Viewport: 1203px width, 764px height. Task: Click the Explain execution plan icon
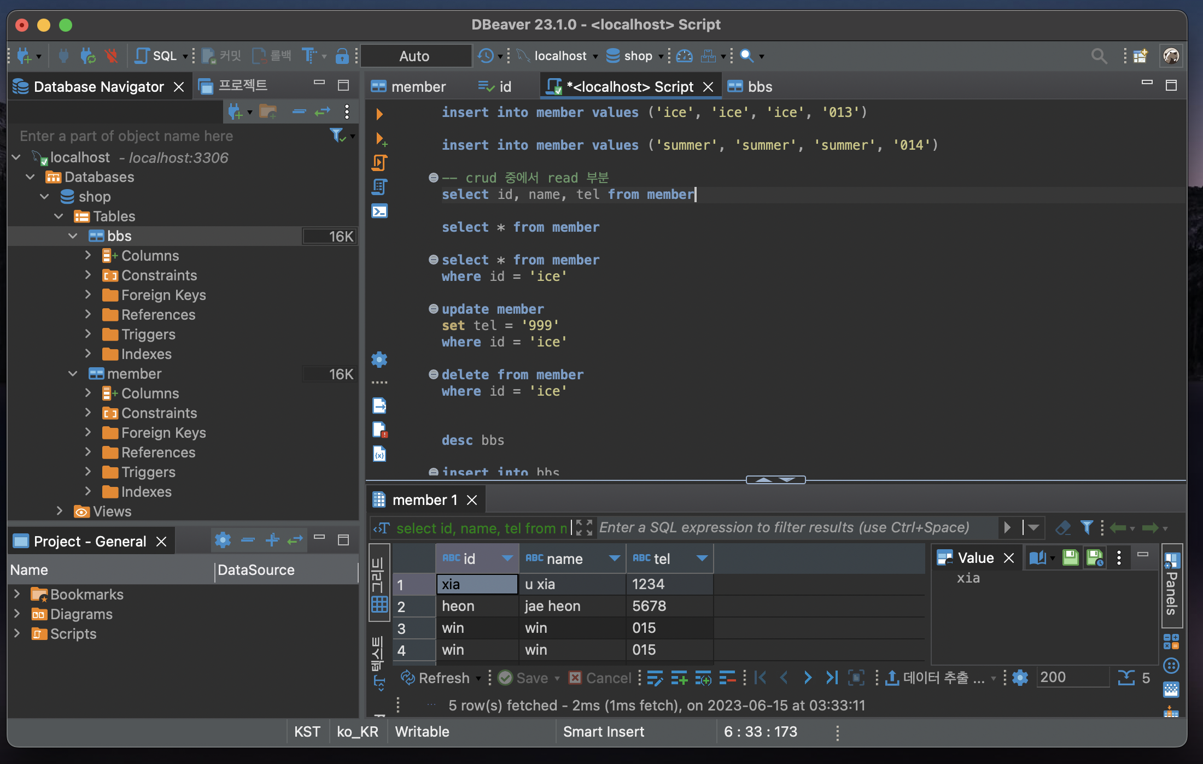[x=379, y=187]
